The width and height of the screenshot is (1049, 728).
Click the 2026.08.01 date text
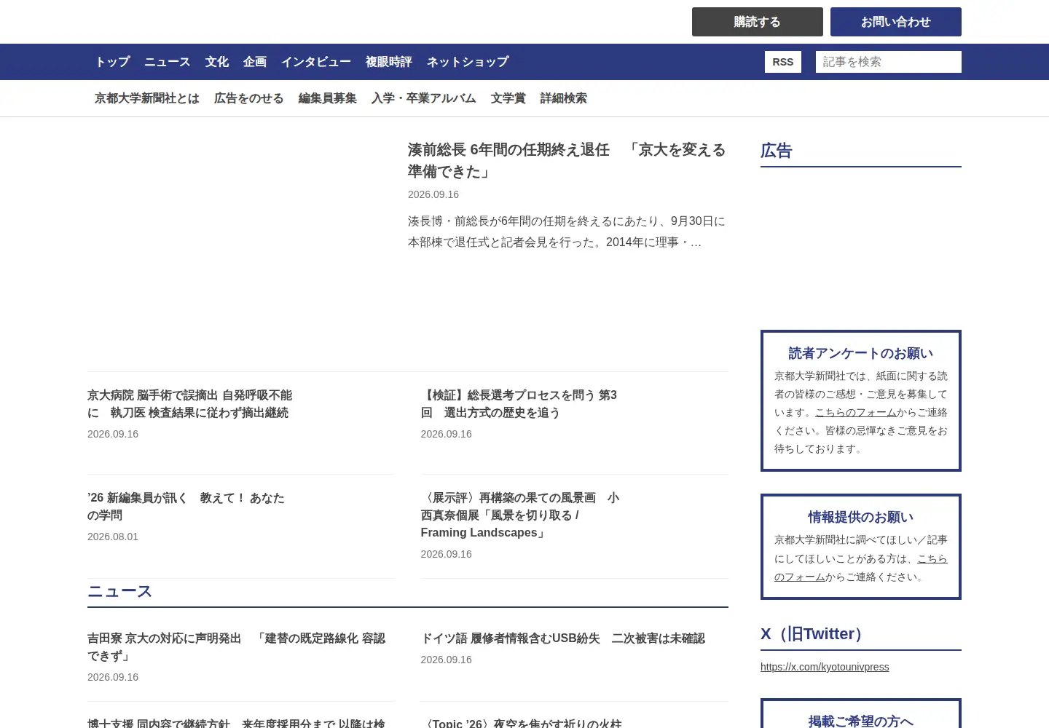[x=113, y=537]
